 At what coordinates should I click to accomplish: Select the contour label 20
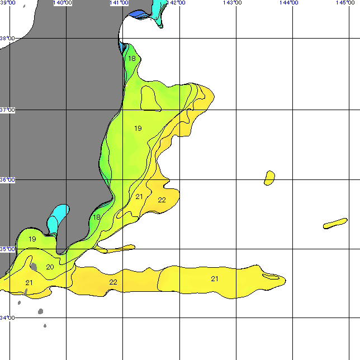point(50,267)
